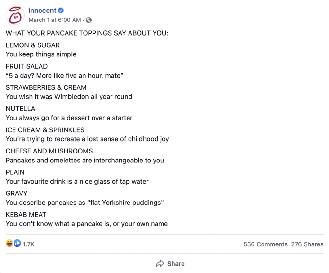
Task: Click the blue verified badge
Action: (x=61, y=11)
